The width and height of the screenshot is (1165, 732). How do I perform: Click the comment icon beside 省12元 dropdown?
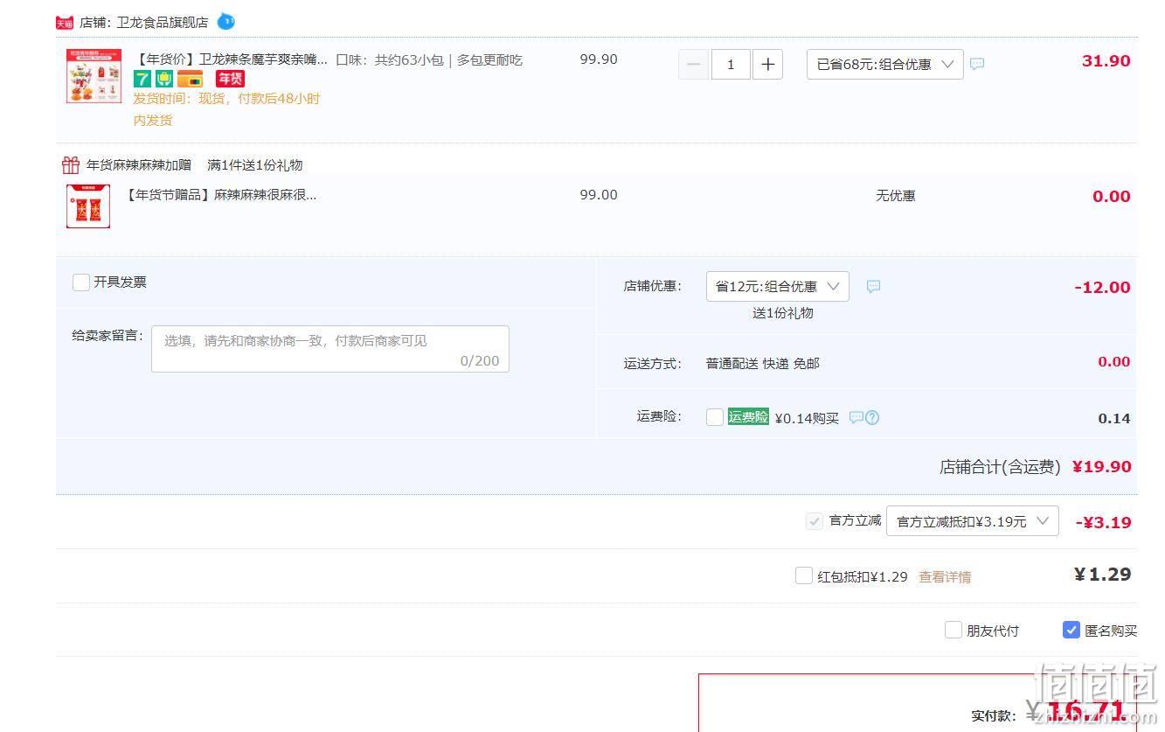pos(873,286)
